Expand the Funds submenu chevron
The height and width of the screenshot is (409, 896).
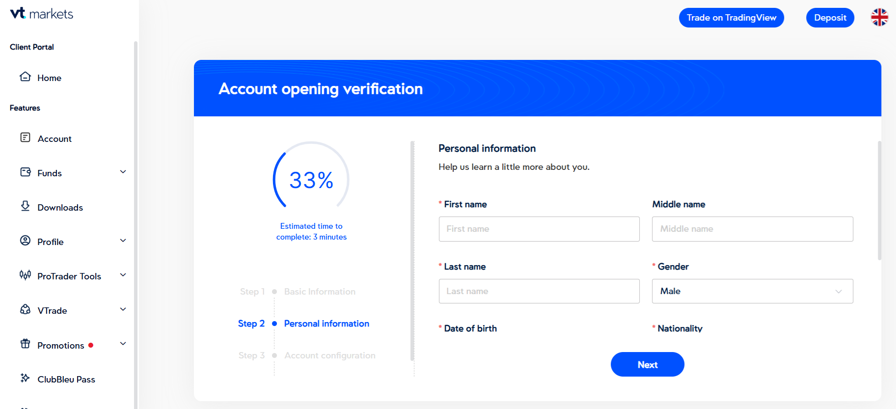pos(123,172)
